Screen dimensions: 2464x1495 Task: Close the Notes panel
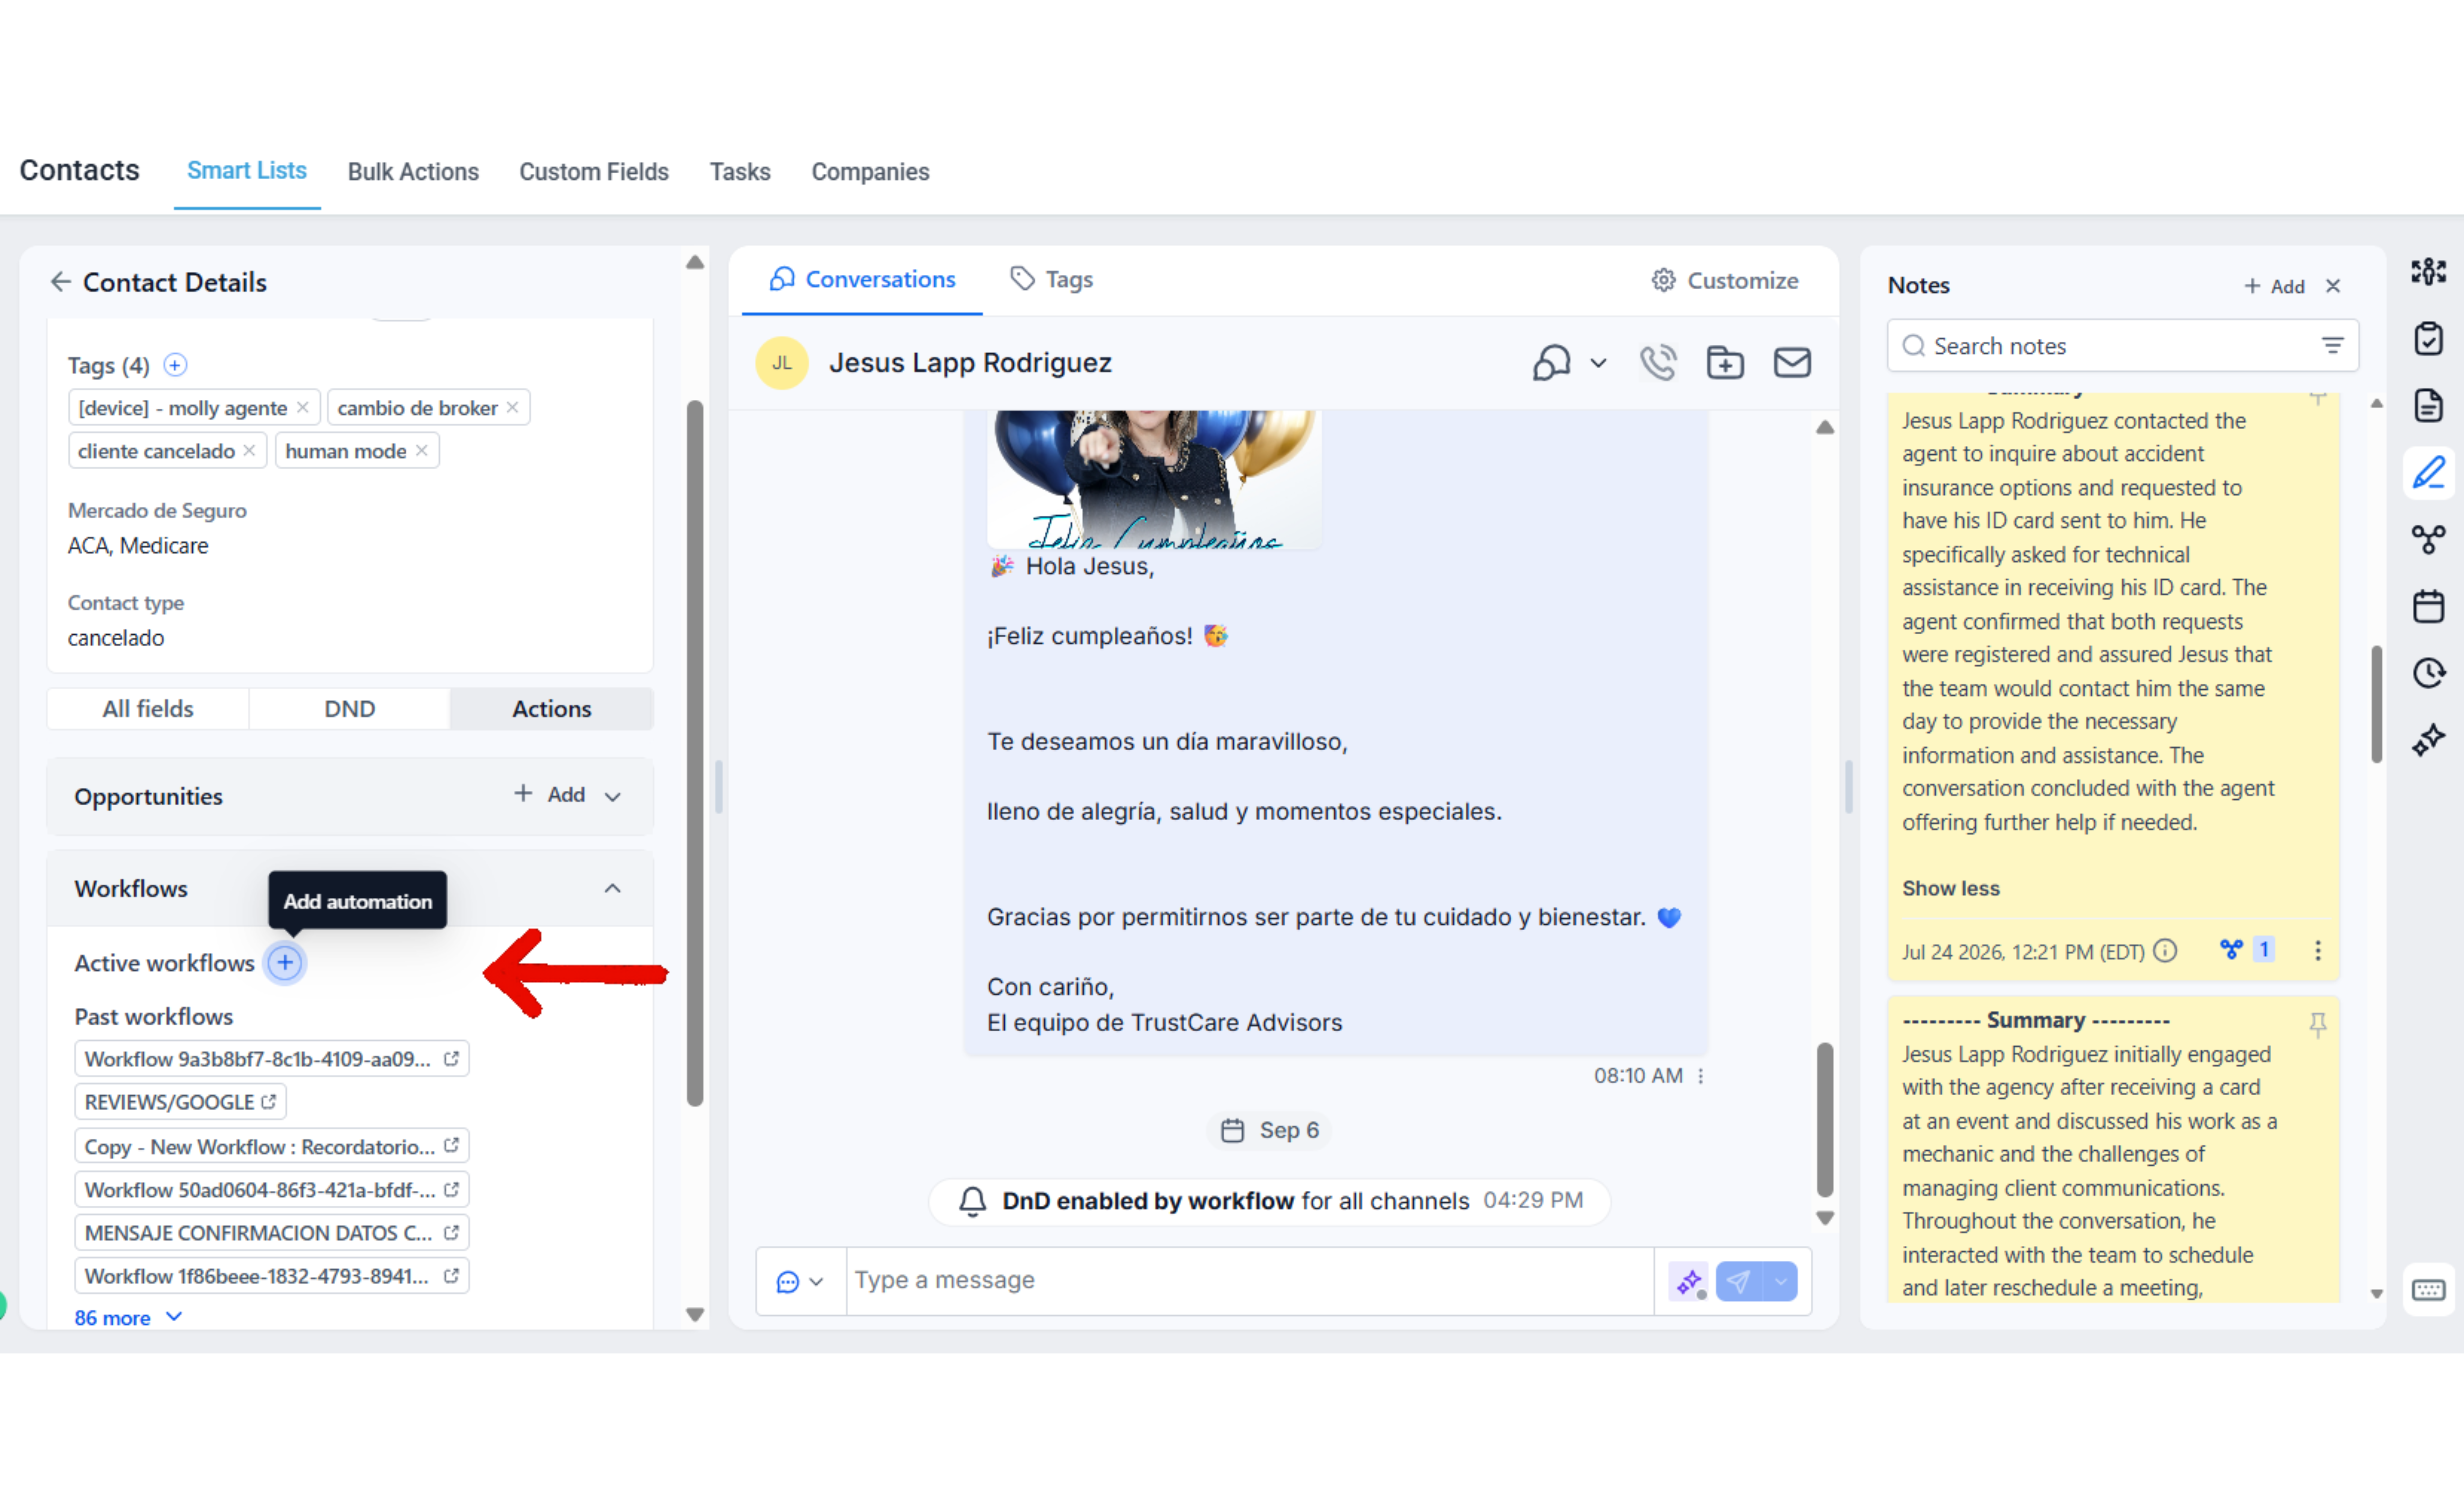pyautogui.click(x=2332, y=286)
